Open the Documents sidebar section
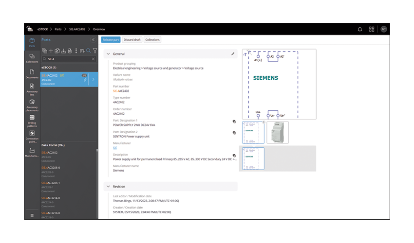 [32, 74]
